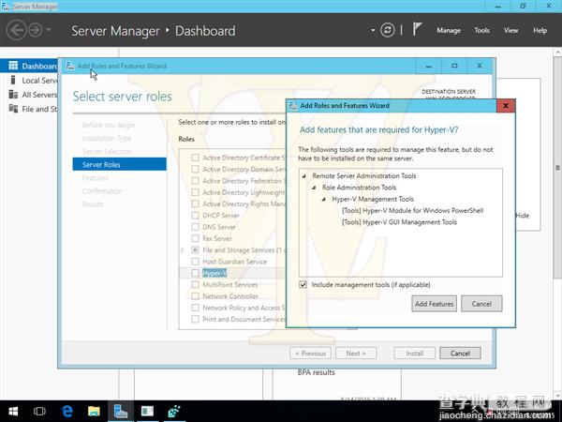Open the notifications flag
The width and height of the screenshot is (562, 422).
click(417, 29)
